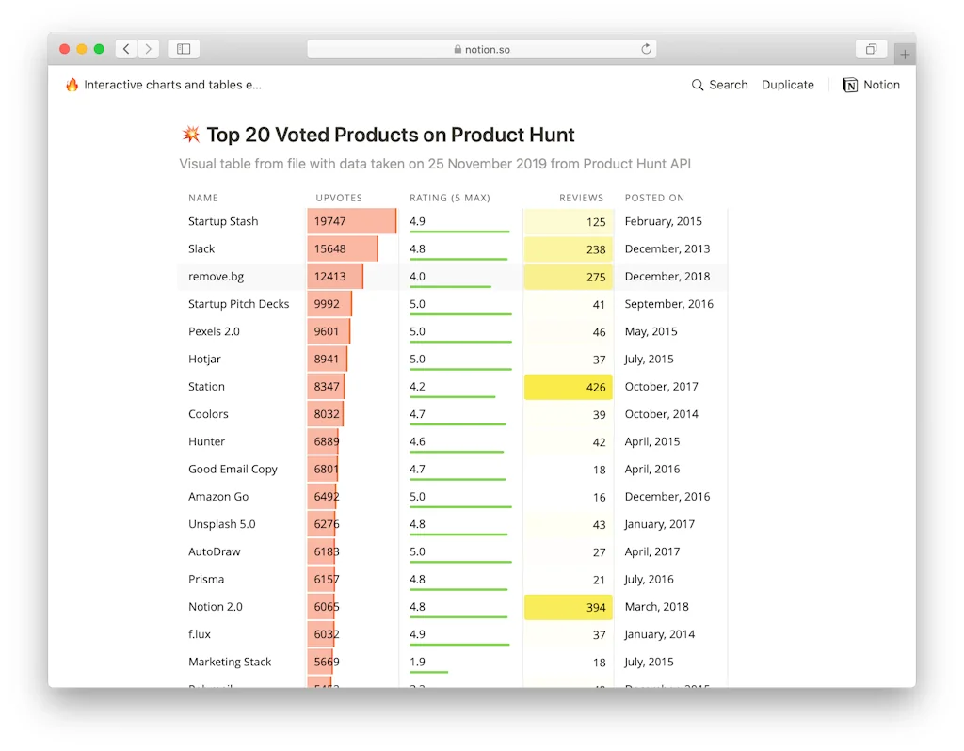Click the POSTED ON column header
Viewport: 964px width, 751px height.
[654, 198]
